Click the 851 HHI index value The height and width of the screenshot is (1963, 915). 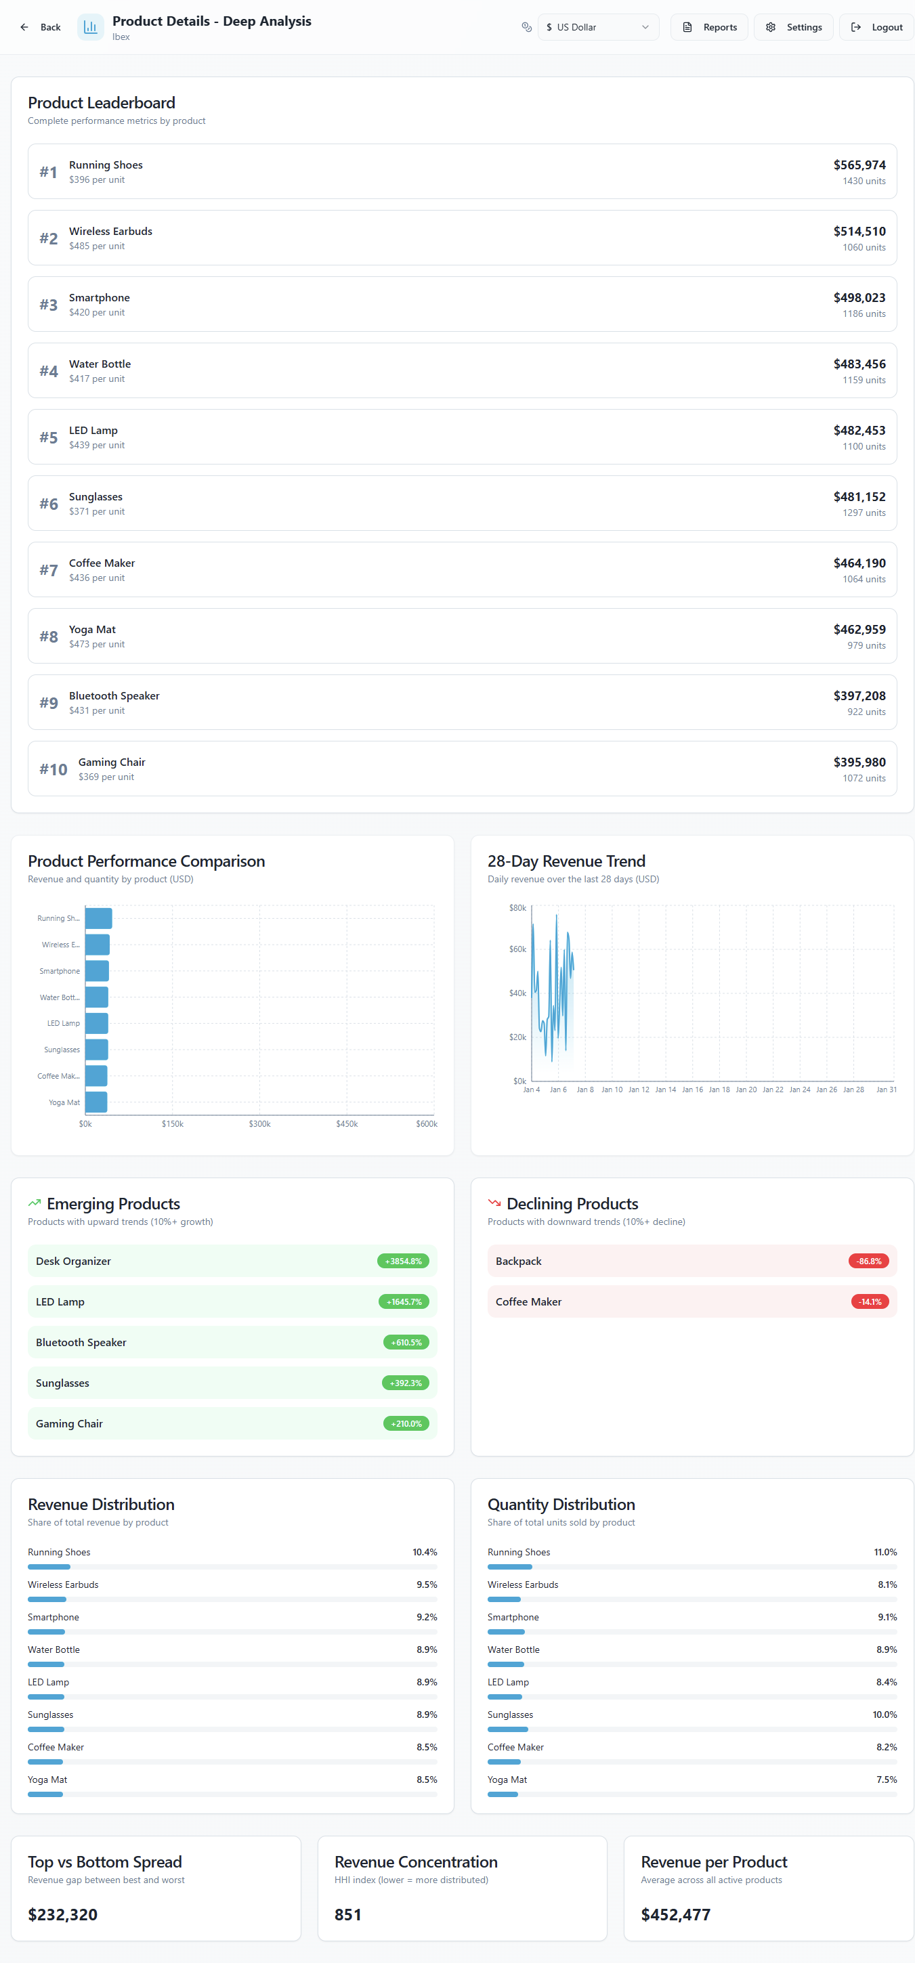347,1914
